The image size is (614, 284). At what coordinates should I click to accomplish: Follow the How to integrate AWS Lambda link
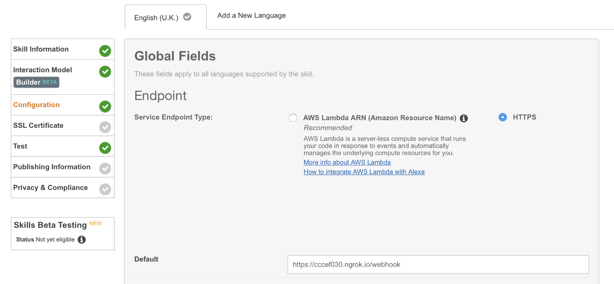[x=364, y=172]
